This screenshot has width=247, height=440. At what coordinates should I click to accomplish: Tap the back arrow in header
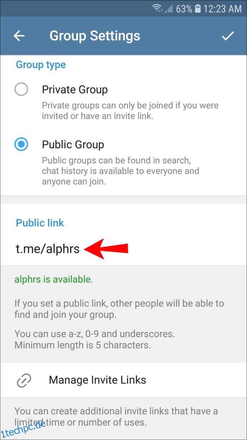pyautogui.click(x=19, y=36)
